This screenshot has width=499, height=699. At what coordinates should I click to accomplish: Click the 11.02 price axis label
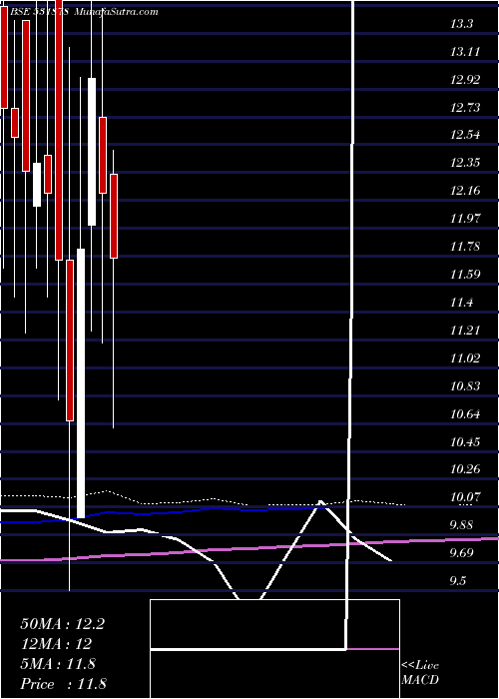pos(465,357)
